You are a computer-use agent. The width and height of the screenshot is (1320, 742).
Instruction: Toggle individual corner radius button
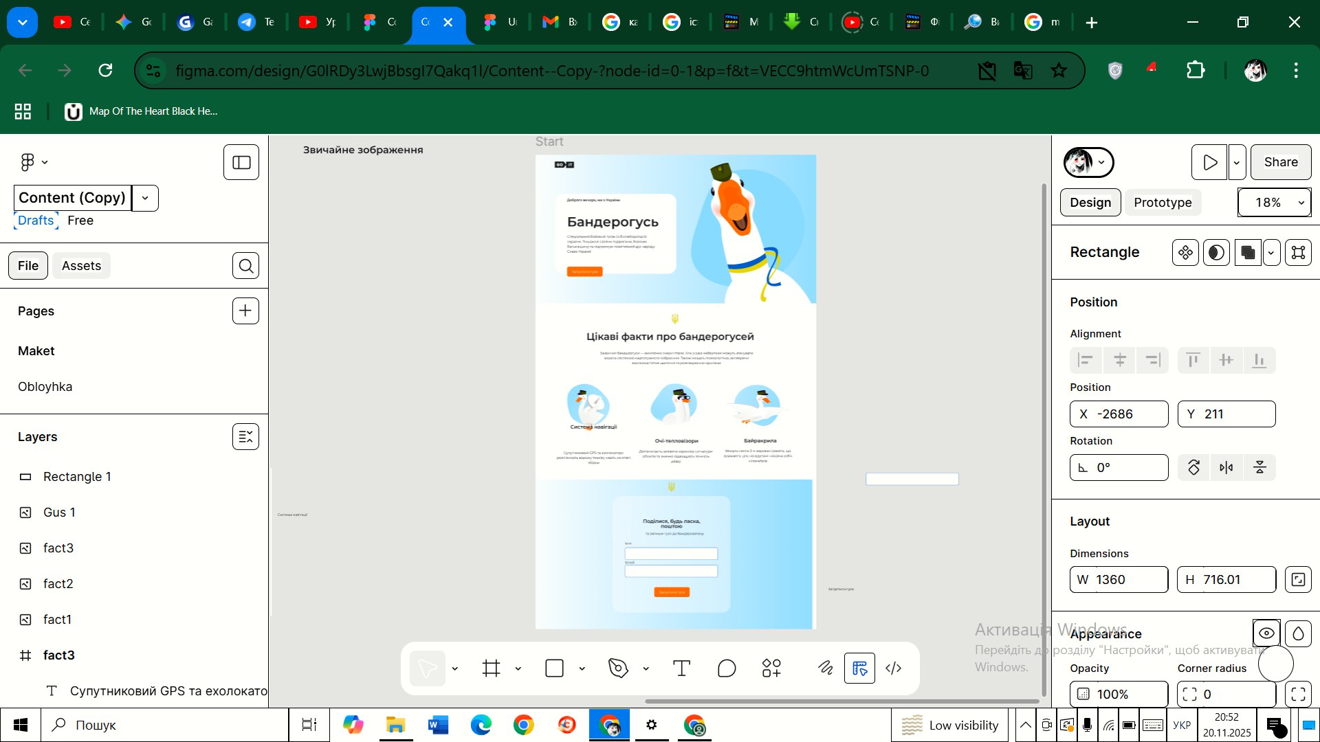point(1298,695)
